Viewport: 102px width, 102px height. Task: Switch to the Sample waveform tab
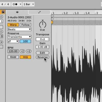[x=17, y=12]
